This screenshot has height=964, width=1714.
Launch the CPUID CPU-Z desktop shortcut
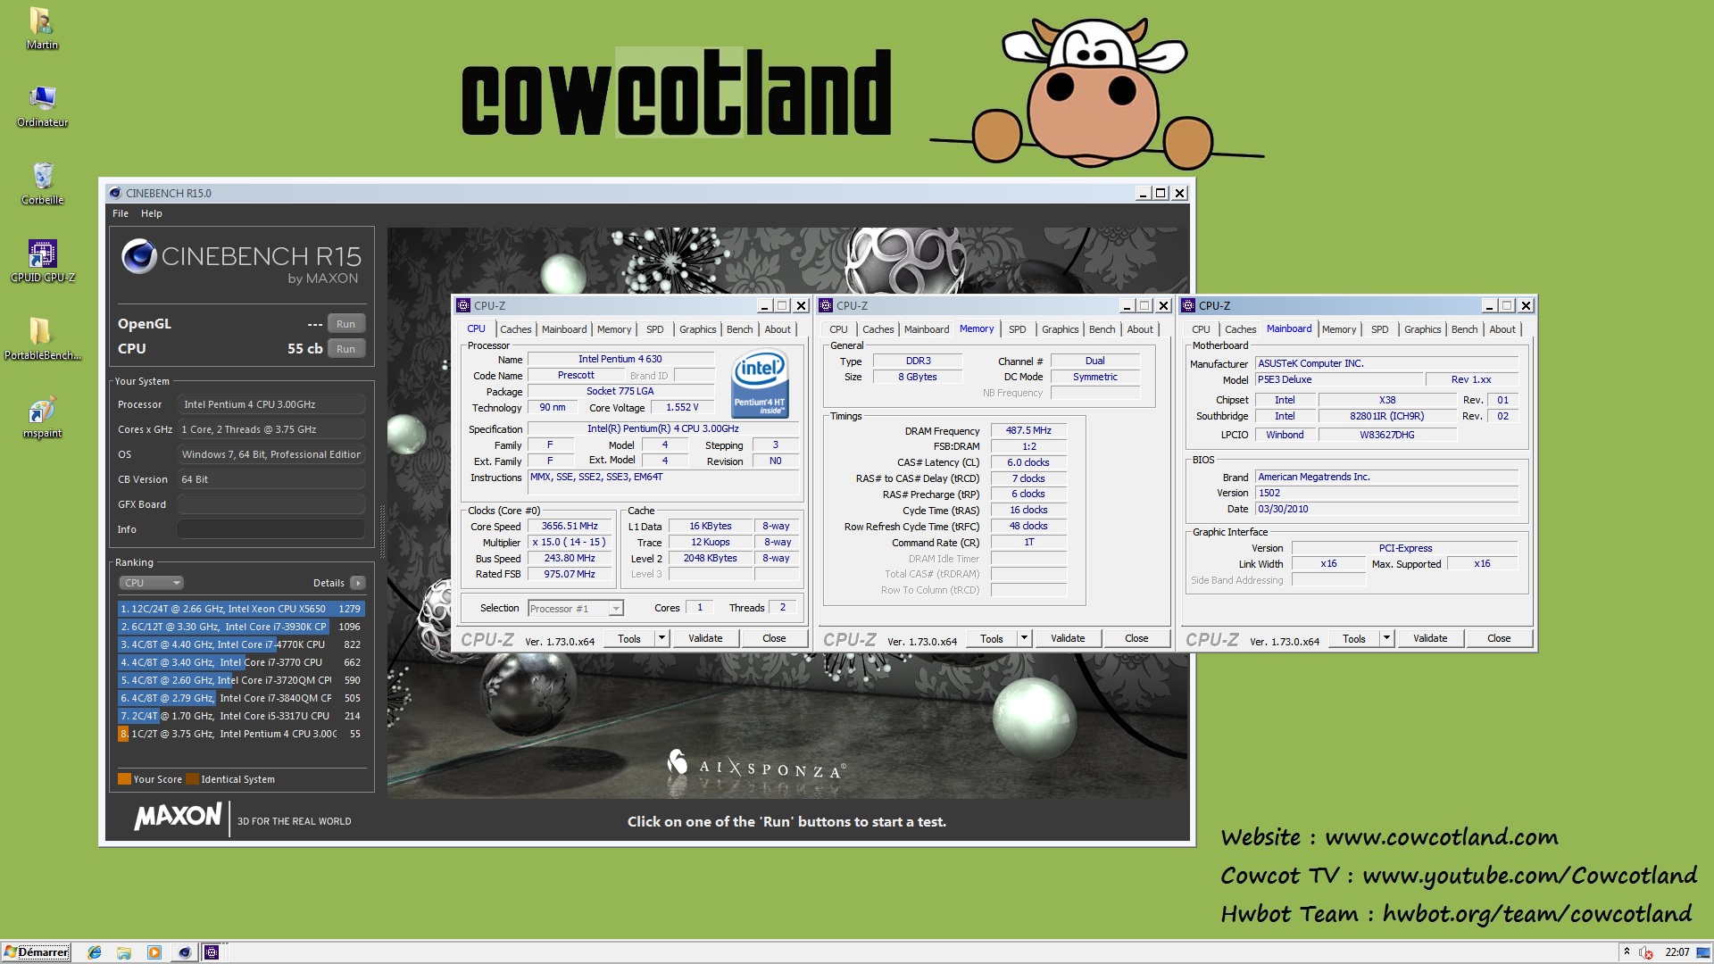coord(42,261)
